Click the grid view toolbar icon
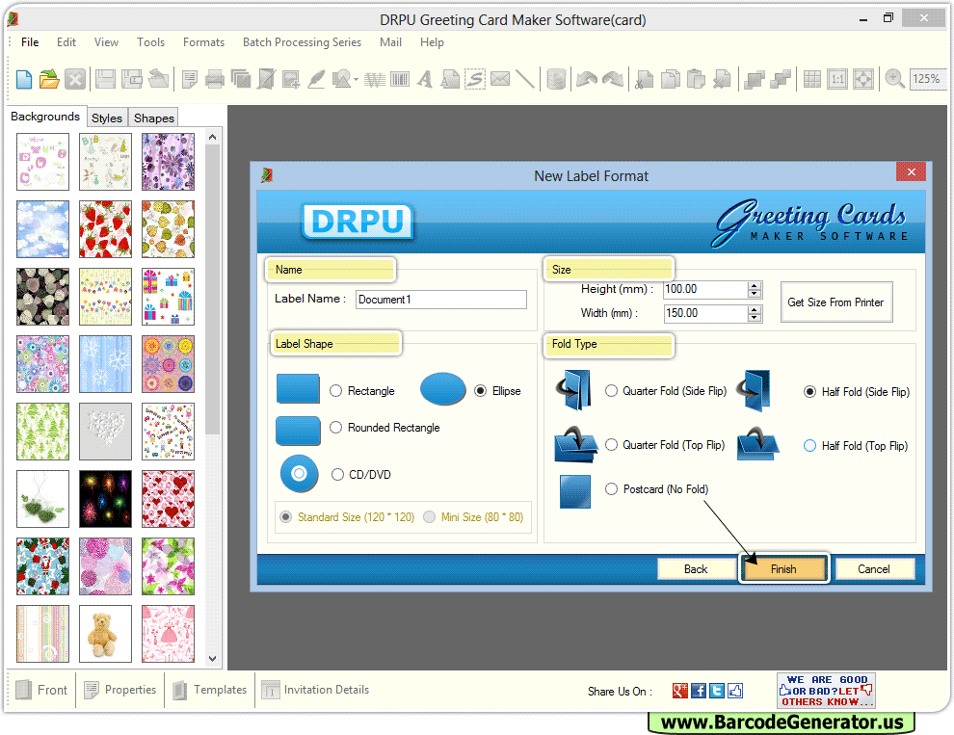This screenshot has height=735, width=954. [811, 79]
